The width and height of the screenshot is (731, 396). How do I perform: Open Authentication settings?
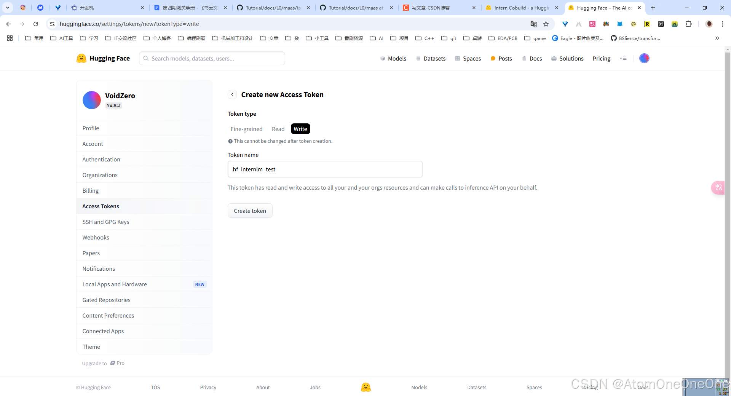(x=144, y=159)
